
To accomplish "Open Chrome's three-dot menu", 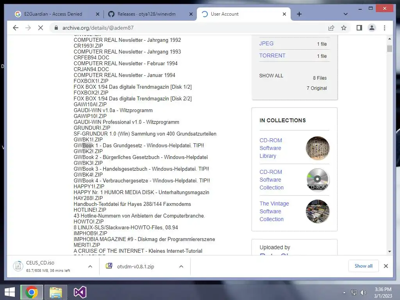I will pyautogui.click(x=384, y=28).
